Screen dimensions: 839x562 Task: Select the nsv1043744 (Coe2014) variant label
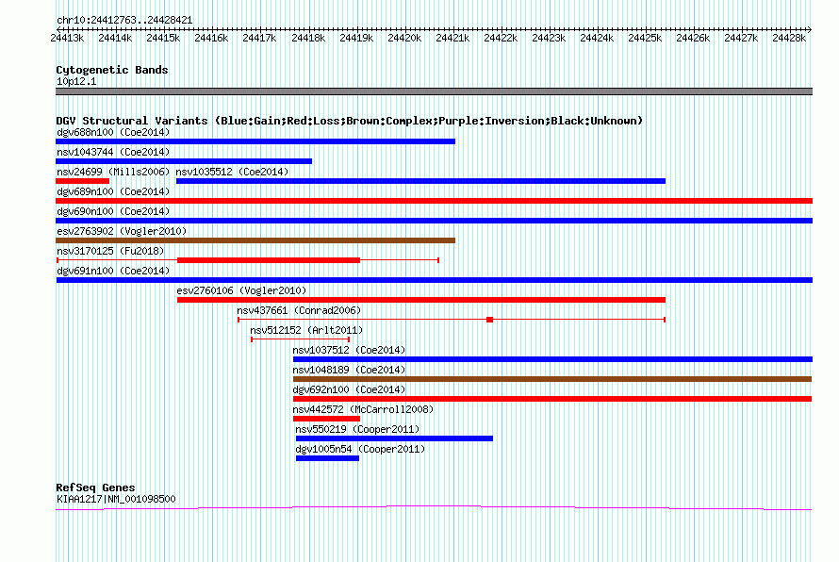point(113,152)
